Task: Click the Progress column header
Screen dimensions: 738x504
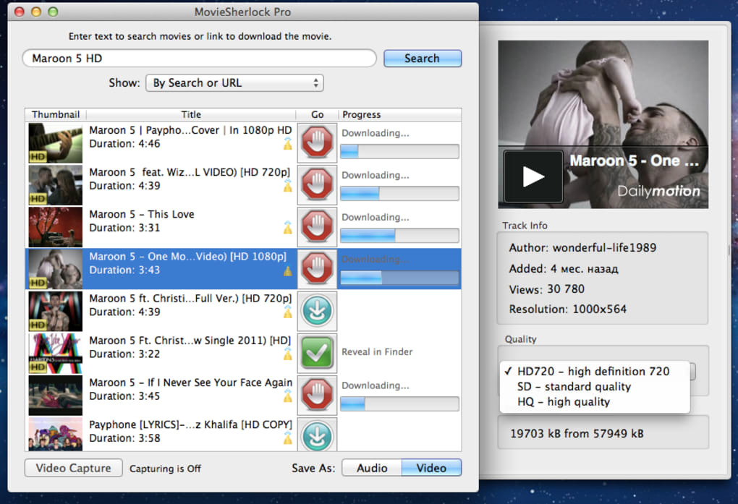Action: coord(400,114)
